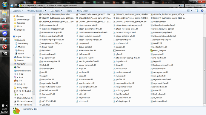Click the CitizenFX_SubProcess_chrome.bin icon

point(40,14)
